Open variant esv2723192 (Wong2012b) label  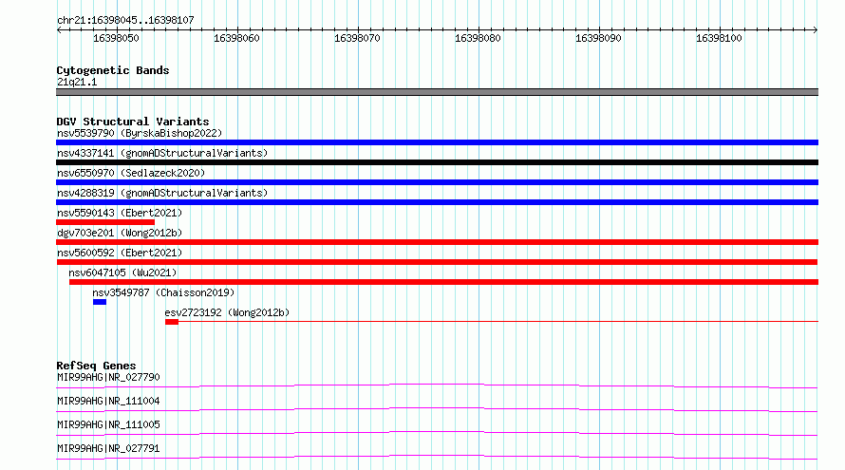(x=227, y=312)
